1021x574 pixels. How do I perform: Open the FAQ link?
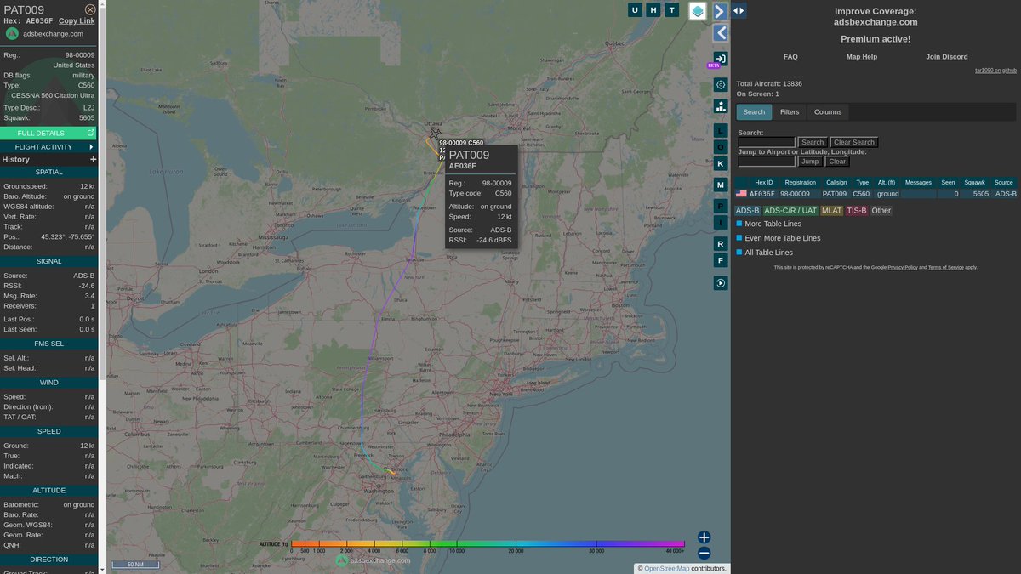[790, 57]
